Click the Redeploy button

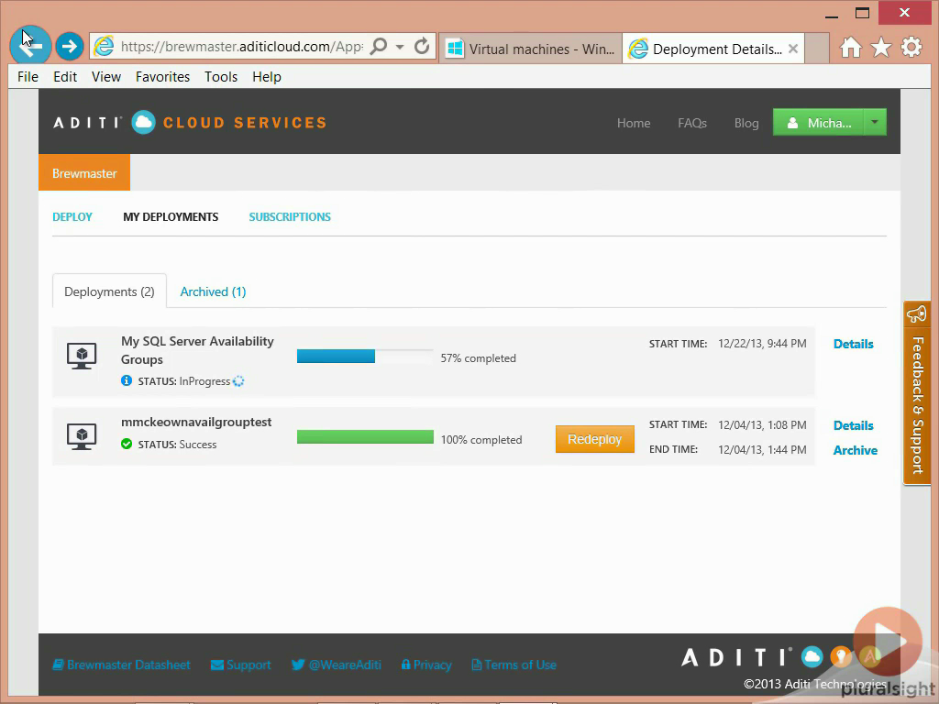click(594, 439)
